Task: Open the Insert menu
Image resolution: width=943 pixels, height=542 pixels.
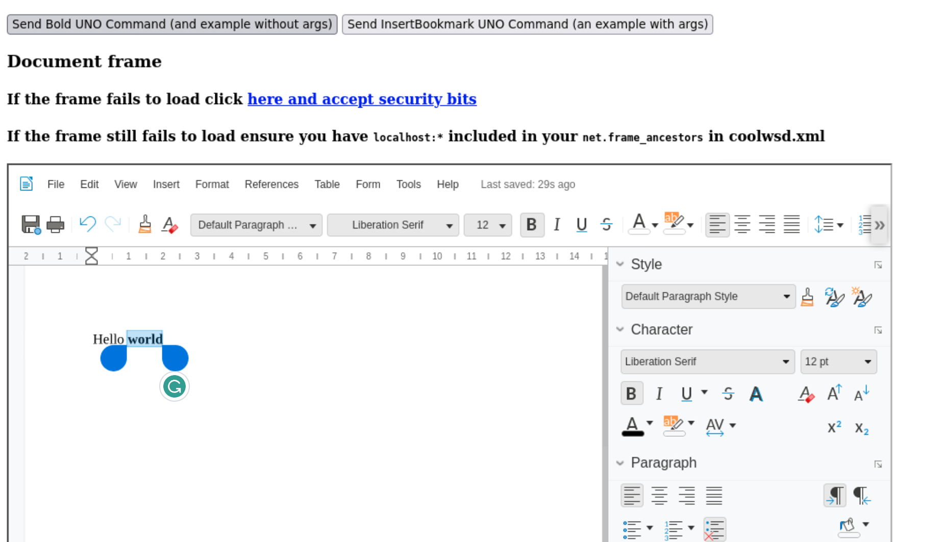Action: click(166, 184)
